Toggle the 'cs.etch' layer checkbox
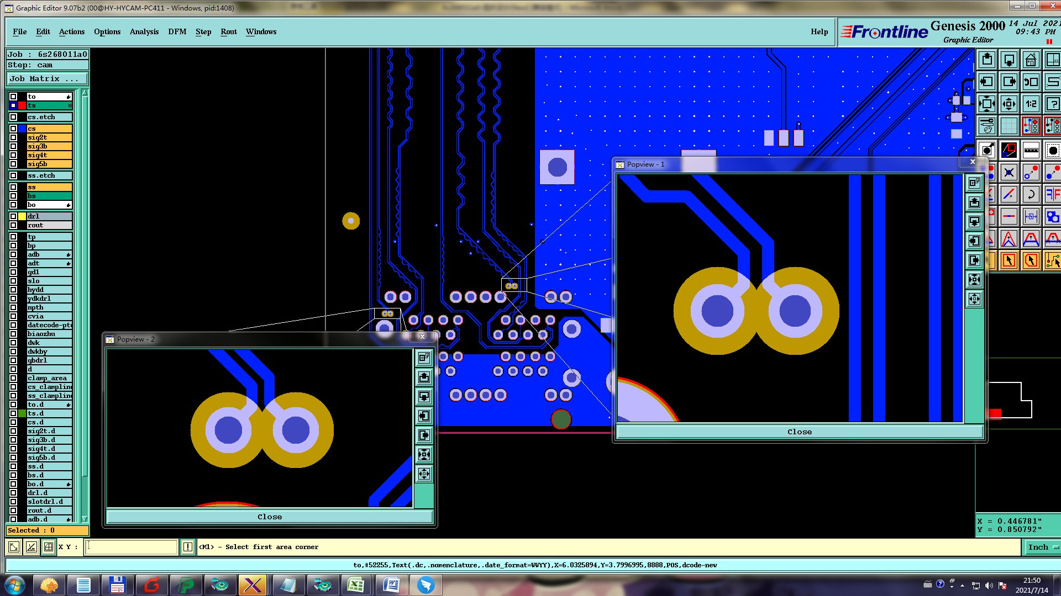 (13, 117)
